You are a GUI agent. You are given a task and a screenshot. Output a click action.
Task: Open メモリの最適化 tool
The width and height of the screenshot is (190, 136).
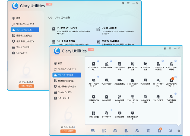point(119,82)
